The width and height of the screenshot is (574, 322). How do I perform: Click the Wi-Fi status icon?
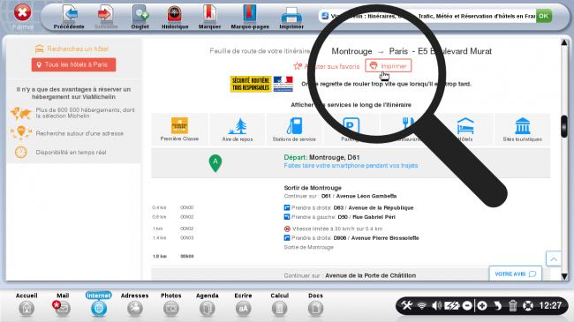[x=422, y=305]
